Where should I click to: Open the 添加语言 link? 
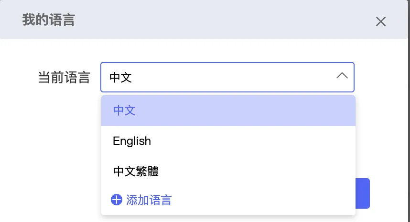149,200
